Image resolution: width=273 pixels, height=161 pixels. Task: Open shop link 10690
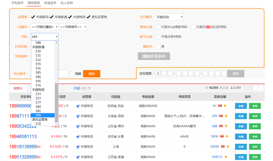click(214, 147)
